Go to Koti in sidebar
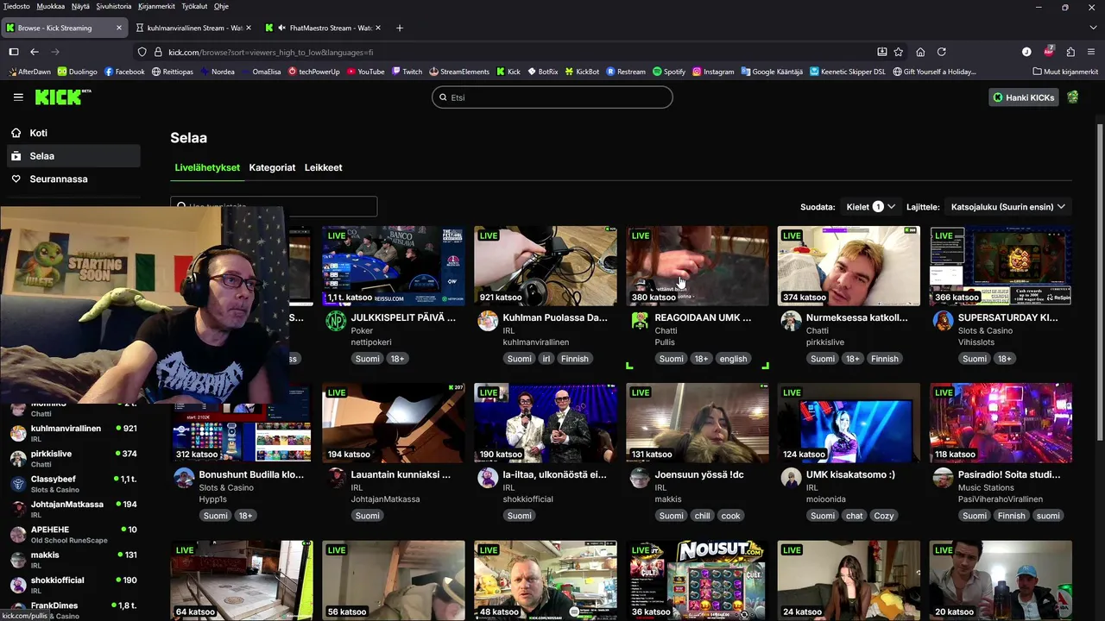This screenshot has width=1105, height=621. (x=73, y=133)
